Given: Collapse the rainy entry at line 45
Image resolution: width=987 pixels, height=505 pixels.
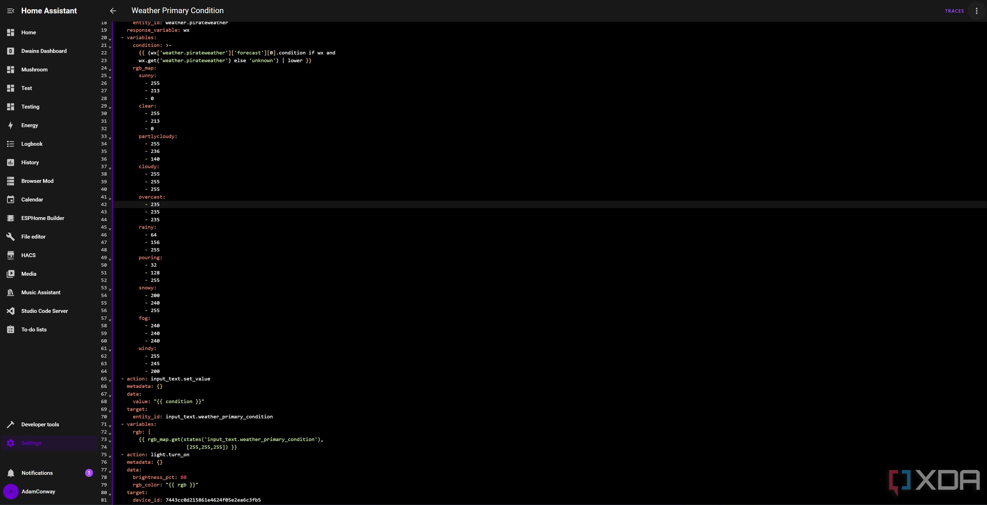Looking at the screenshot, I should coord(110,229).
